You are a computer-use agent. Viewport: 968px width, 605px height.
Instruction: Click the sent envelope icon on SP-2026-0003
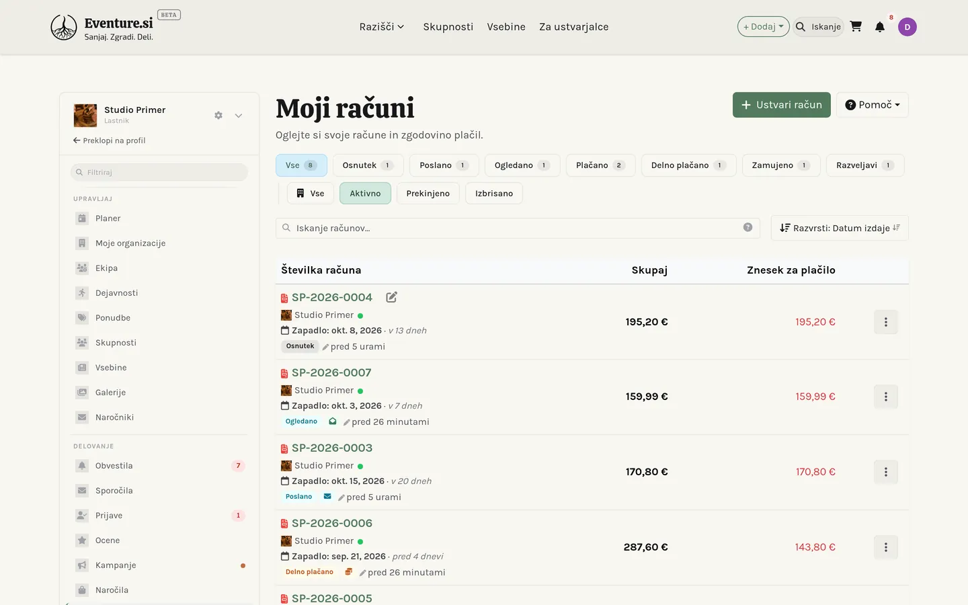(x=327, y=497)
